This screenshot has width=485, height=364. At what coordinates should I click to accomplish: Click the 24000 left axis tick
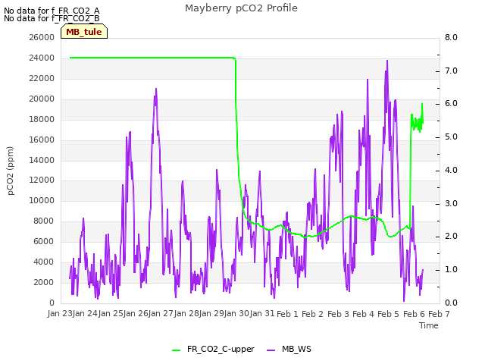click(x=42, y=58)
